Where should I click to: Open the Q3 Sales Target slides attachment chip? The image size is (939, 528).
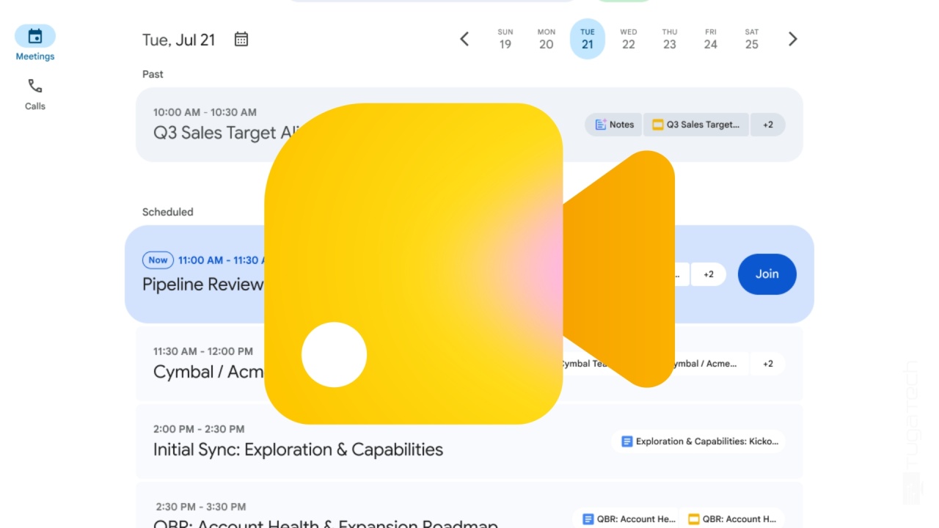coord(696,125)
